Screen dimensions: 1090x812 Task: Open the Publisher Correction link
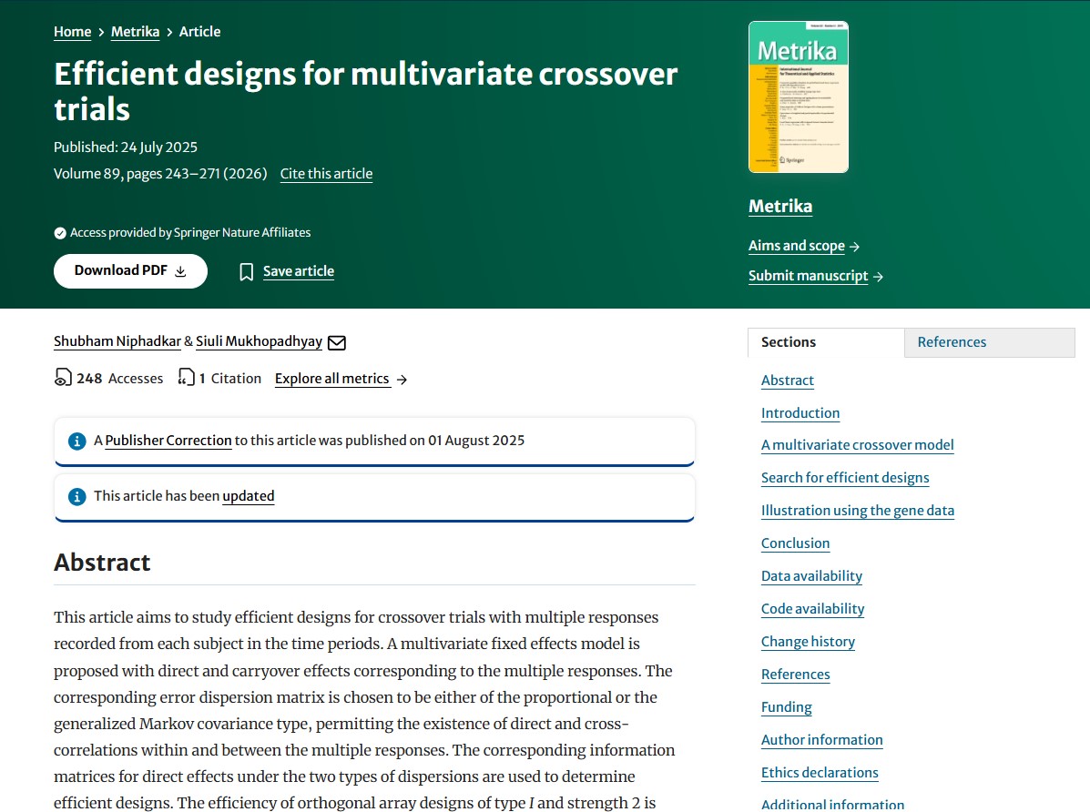(168, 441)
